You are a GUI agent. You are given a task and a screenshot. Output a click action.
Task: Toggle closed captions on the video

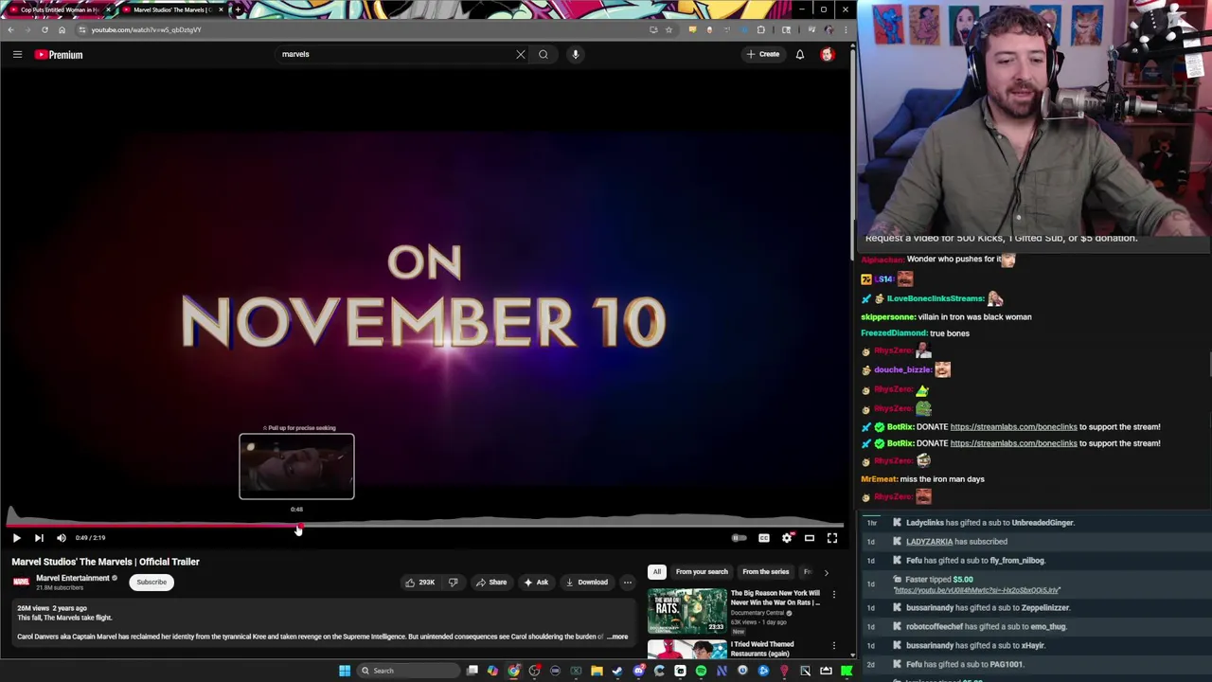[x=764, y=538]
